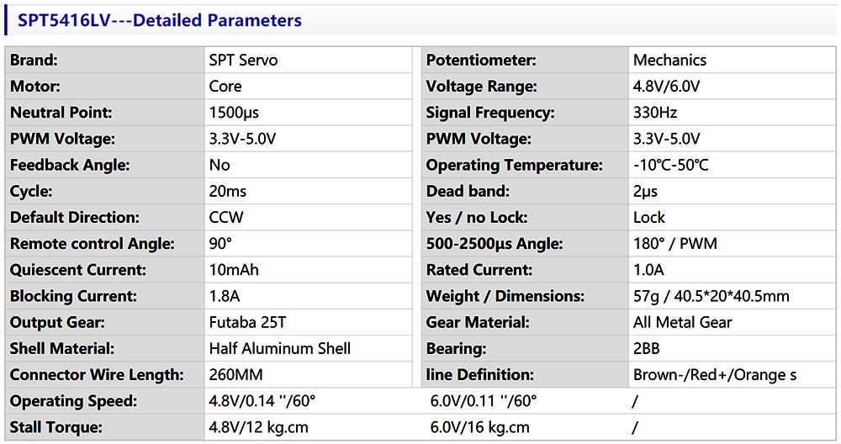The height and width of the screenshot is (444, 841).
Task: Select the Connector Wire Length value 260MM
Action: (x=235, y=374)
